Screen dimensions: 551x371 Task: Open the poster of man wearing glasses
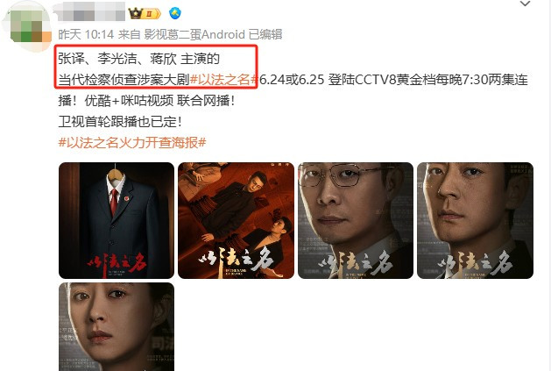point(356,220)
